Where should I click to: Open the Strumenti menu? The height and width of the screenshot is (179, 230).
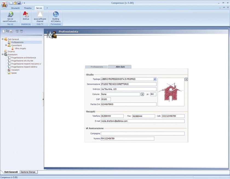[15, 8]
